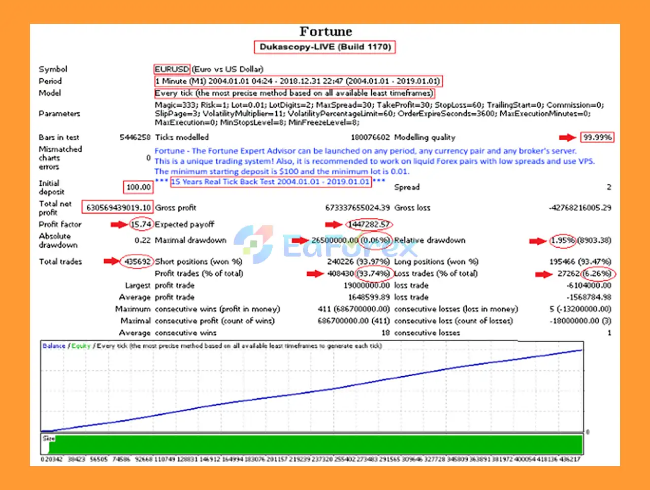Click the boxed EURUSD symbol label
Image resolution: width=650 pixels, height=490 pixels.
tap(172, 69)
